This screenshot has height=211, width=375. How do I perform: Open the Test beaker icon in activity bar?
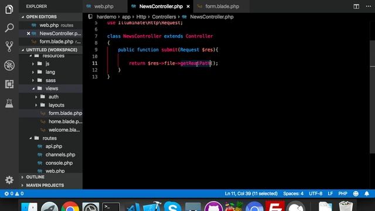(9, 103)
